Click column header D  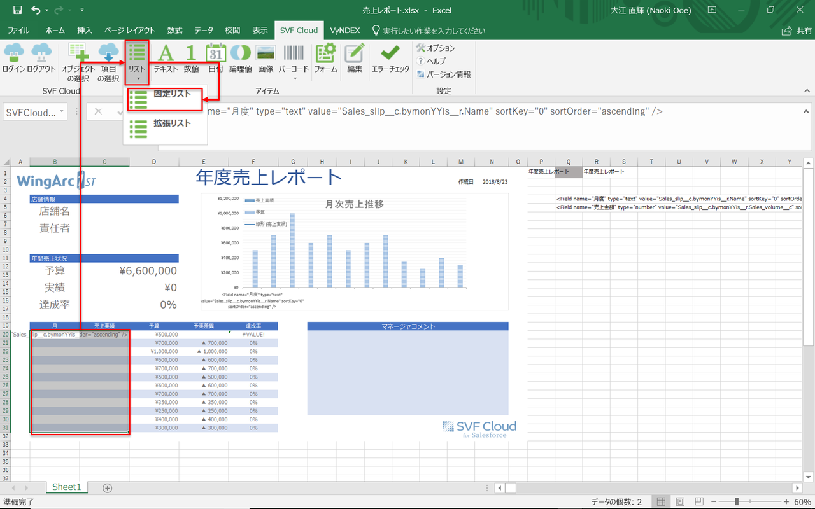click(154, 162)
